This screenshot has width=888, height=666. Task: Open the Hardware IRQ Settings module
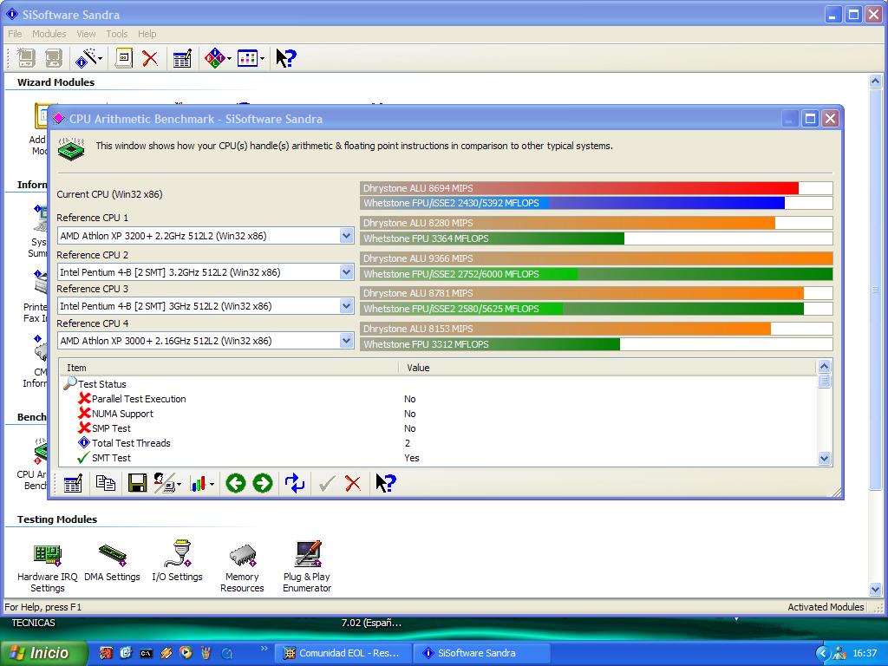tap(48, 566)
